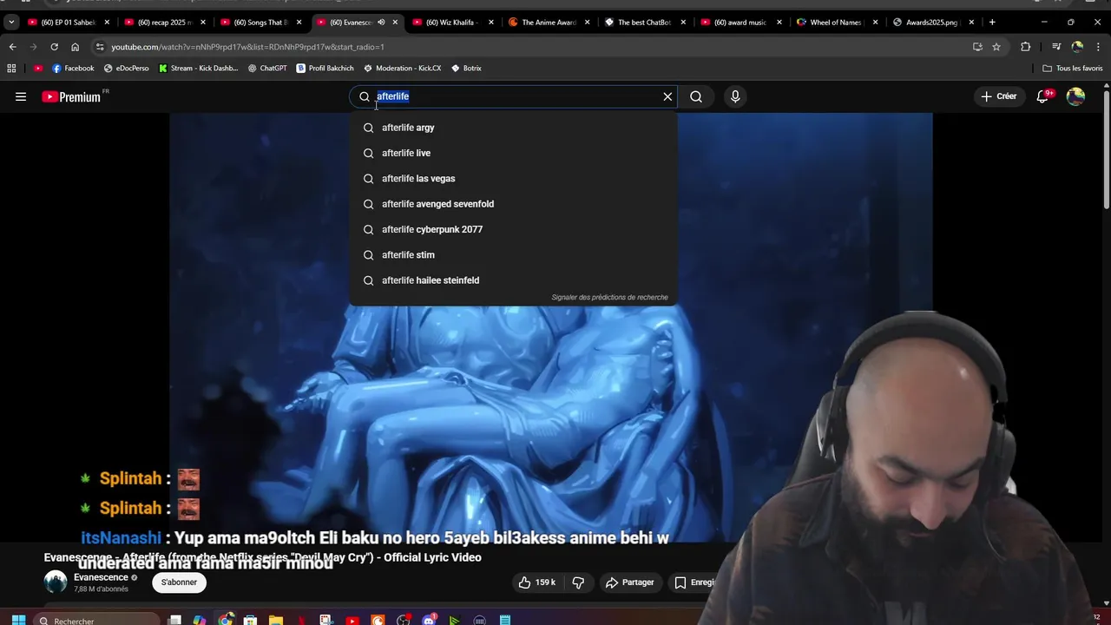Screen dimensions: 1111x625
Task: Open the Chrome profile avatar
Action: (x=1077, y=47)
